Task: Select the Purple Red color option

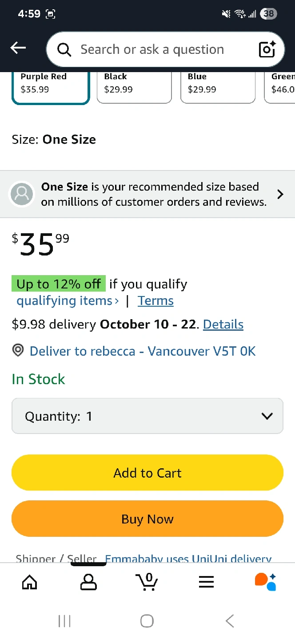Action: tap(51, 85)
